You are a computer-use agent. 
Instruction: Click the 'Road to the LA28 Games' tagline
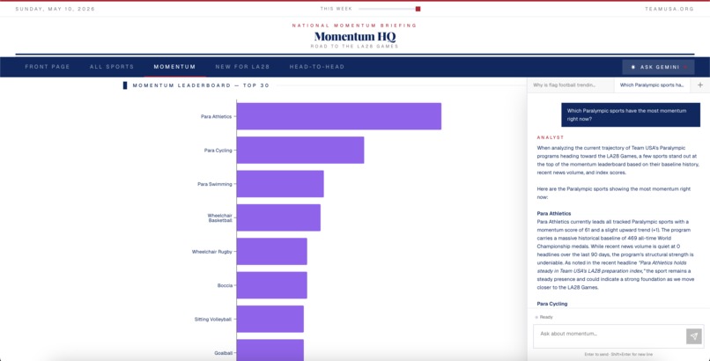(354, 46)
